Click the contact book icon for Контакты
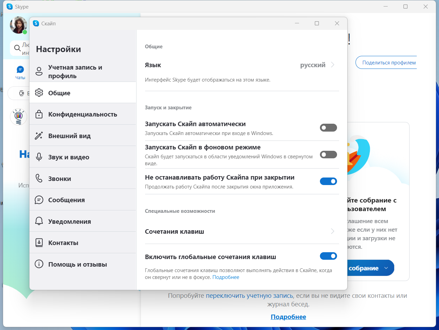439x330 pixels. [39, 243]
